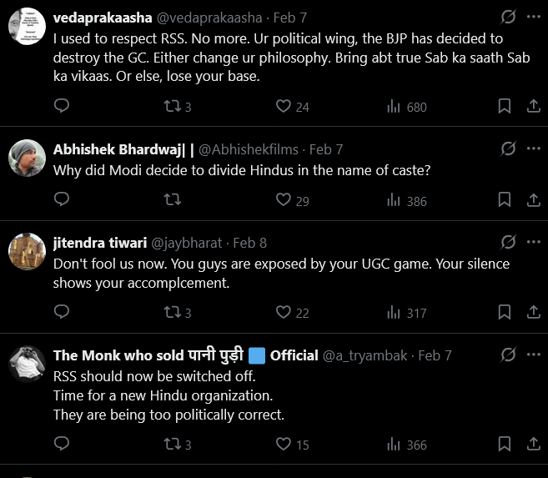Open Abhishek Bhardwaj's profile picture
The width and height of the screenshot is (548, 478).
tap(25, 157)
